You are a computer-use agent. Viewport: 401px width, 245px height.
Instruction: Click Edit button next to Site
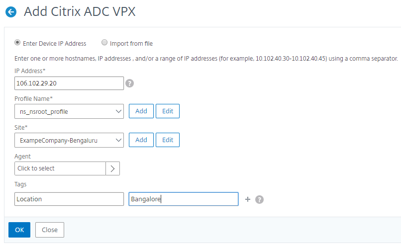(x=168, y=140)
